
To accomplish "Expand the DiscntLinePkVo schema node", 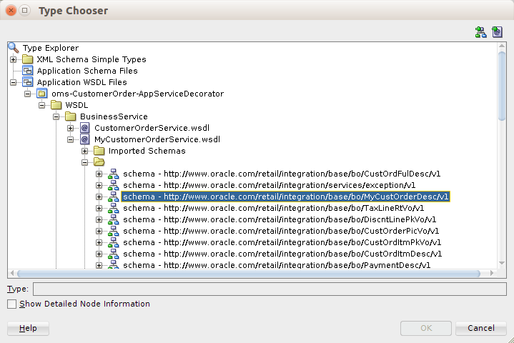I will tap(99, 220).
